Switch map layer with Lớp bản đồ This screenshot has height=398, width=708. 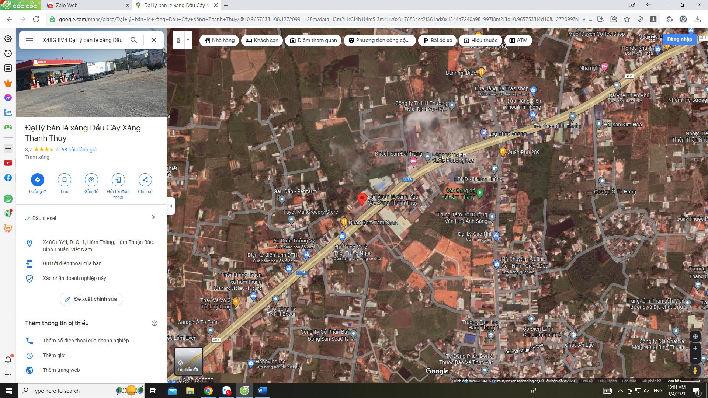pyautogui.click(x=188, y=361)
